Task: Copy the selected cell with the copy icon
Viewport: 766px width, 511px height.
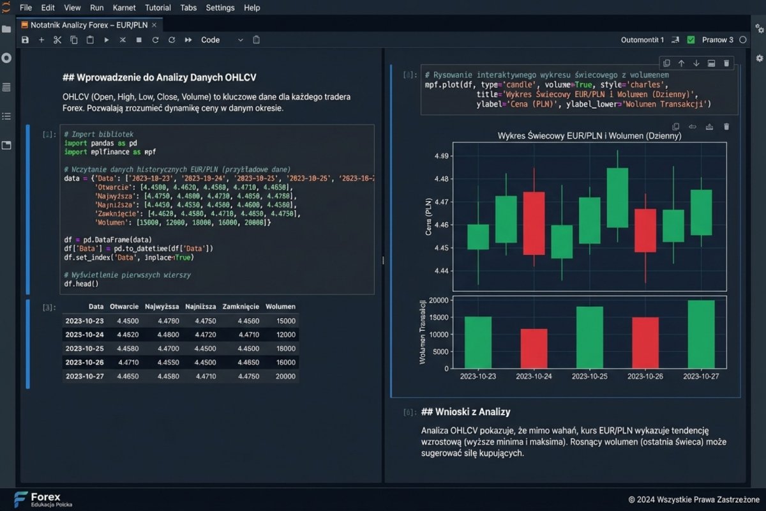Action: [73, 40]
